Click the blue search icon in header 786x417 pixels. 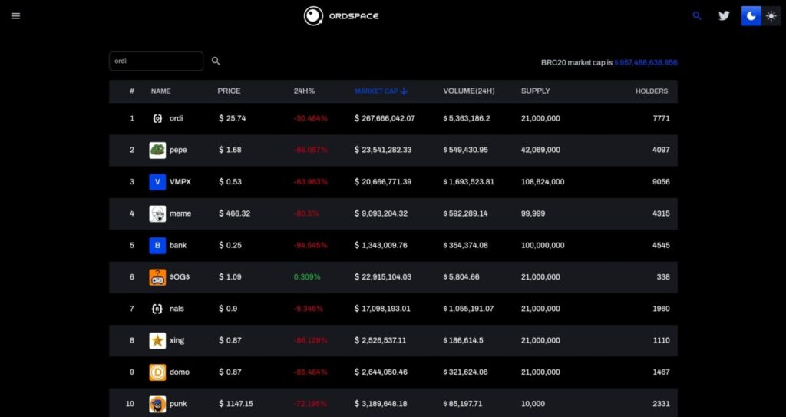click(697, 15)
